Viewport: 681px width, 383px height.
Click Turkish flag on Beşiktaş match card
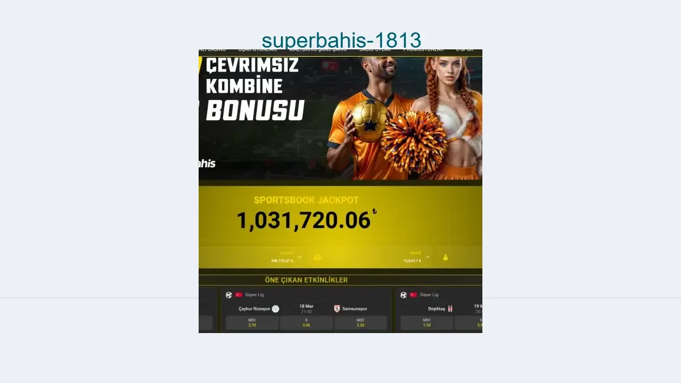point(414,294)
